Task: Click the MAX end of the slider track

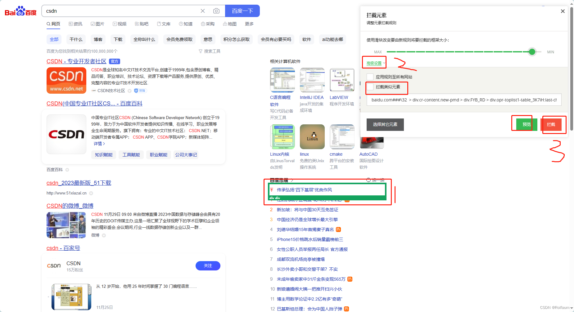Action: [x=388, y=52]
